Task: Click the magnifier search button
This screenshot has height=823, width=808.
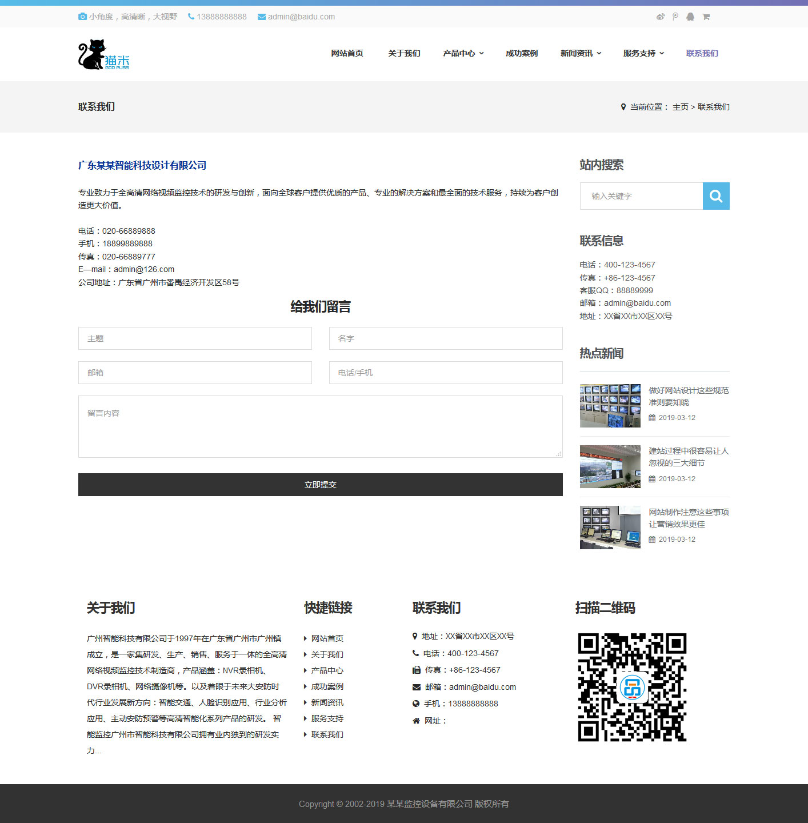Action: [716, 196]
